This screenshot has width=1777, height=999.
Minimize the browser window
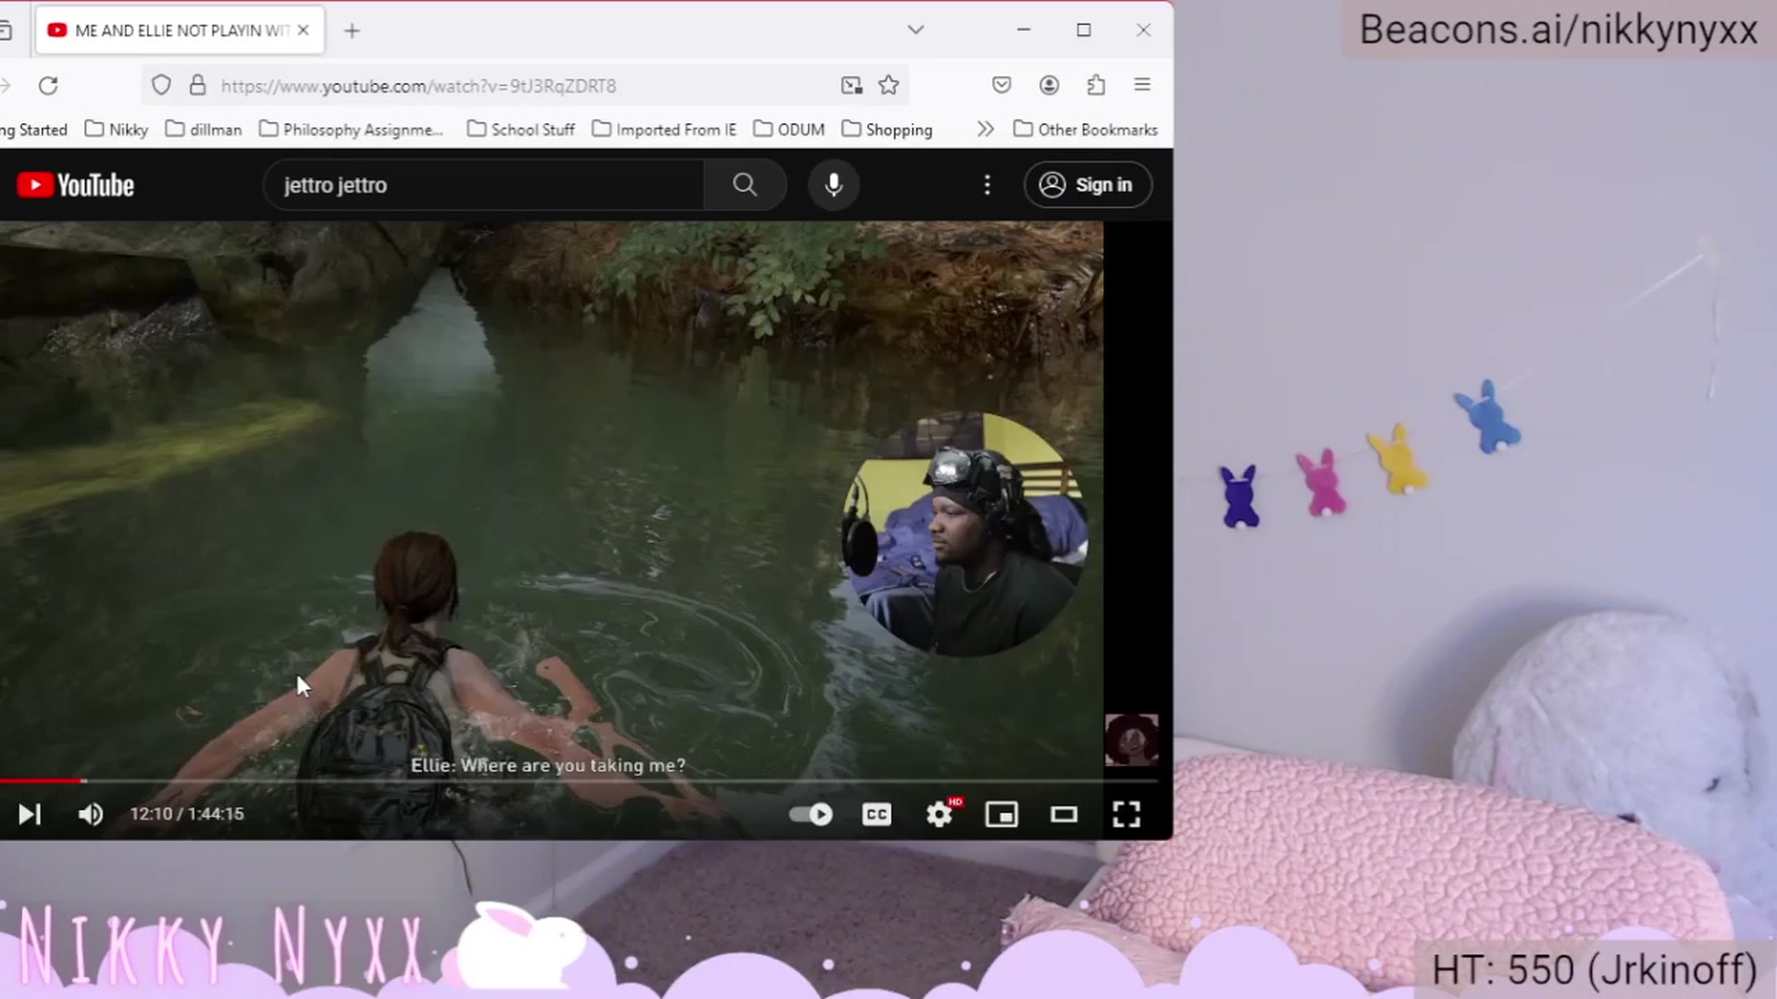point(1024,30)
